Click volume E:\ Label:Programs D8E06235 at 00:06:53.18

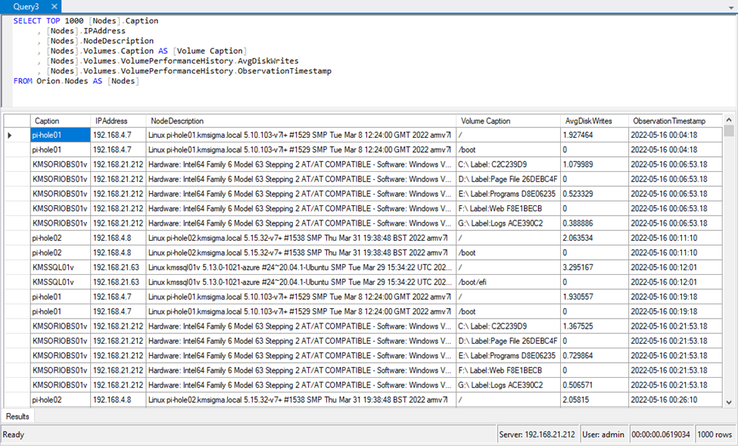tap(509, 194)
